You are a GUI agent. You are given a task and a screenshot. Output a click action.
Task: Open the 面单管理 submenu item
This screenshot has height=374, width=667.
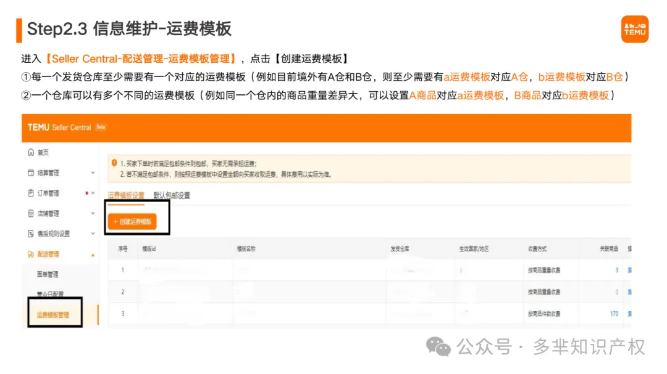(48, 274)
